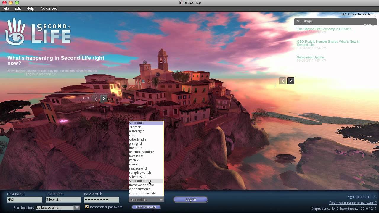Open the Help menu

[30, 9]
